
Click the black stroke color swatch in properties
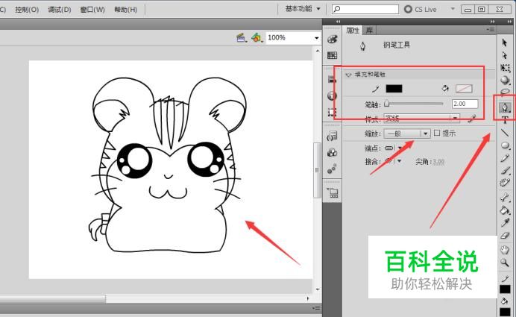pyautogui.click(x=394, y=88)
